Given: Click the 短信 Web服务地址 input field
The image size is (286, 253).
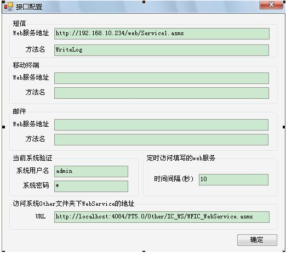Looking at the screenshot, I should [162, 33].
